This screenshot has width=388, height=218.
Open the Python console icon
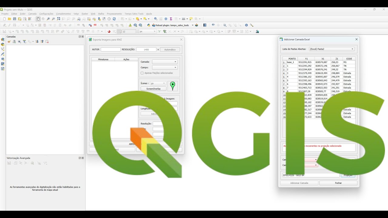tap(149, 25)
